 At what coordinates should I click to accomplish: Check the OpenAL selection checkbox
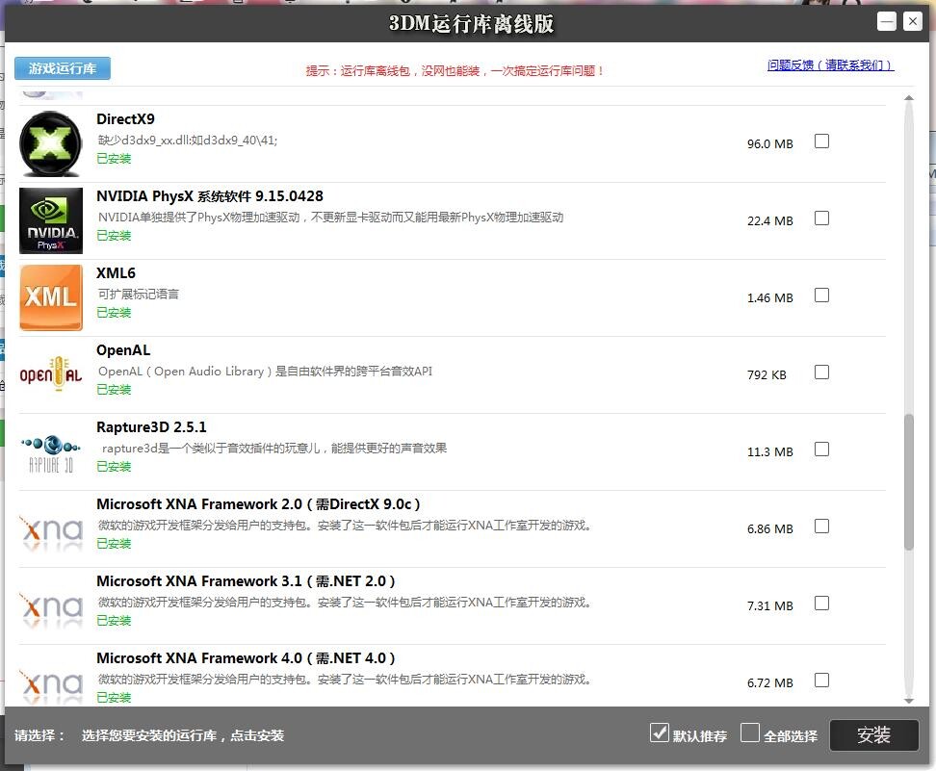(x=821, y=373)
